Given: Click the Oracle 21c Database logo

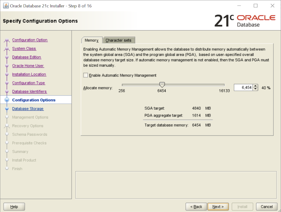Looking at the screenshot, I should [x=245, y=21].
